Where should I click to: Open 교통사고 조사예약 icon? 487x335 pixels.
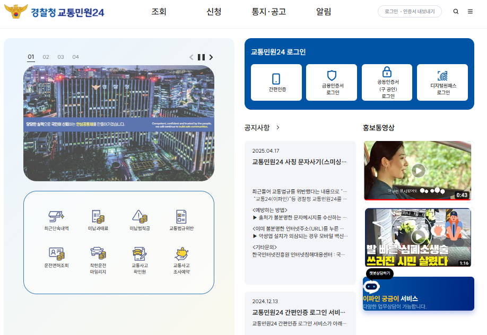pyautogui.click(x=181, y=253)
